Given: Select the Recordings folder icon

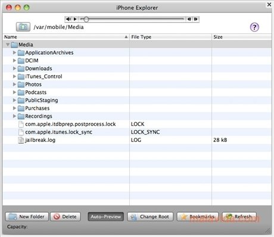Looking at the screenshot, I should 21,116.
